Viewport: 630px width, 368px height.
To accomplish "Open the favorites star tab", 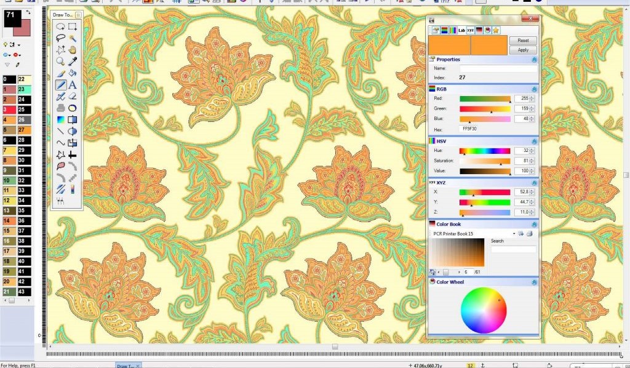I will click(496, 31).
